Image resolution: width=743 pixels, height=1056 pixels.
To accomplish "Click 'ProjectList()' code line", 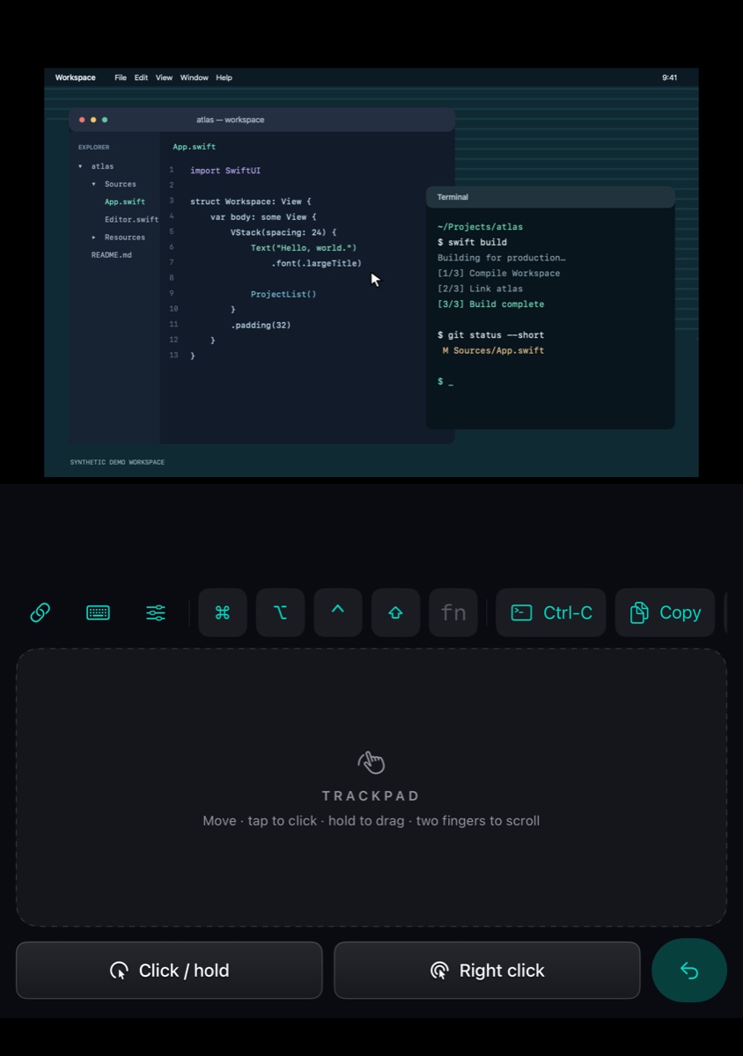I will (283, 294).
